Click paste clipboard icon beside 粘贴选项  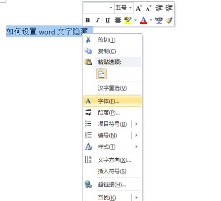pos(88,62)
